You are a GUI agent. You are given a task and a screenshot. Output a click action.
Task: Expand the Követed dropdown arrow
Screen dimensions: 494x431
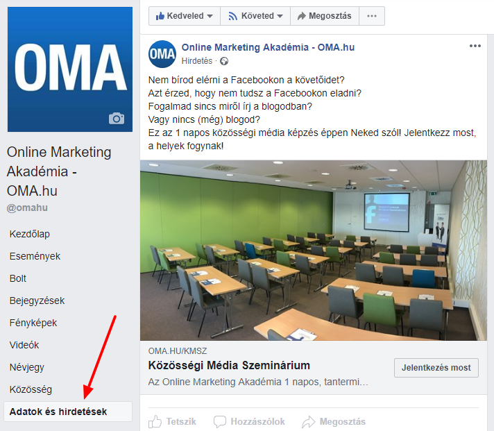[x=280, y=16]
